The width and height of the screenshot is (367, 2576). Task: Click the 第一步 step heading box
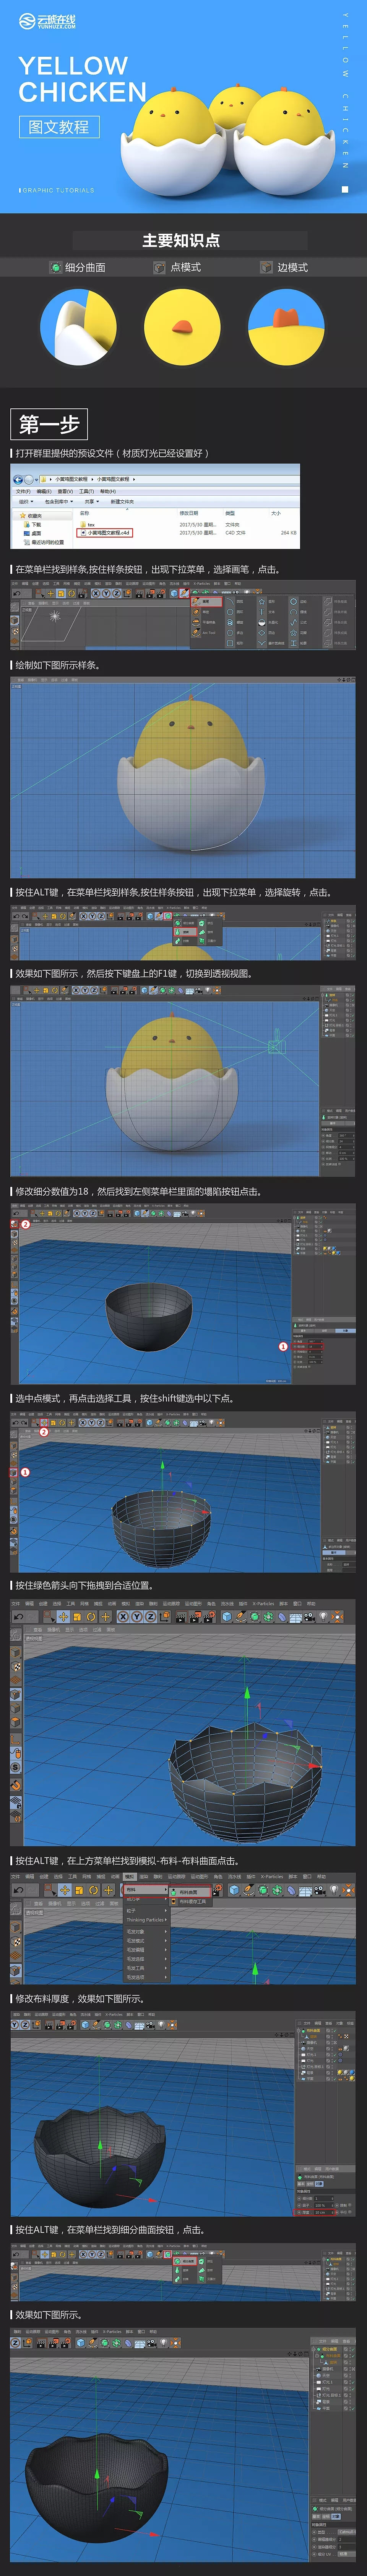[49, 424]
